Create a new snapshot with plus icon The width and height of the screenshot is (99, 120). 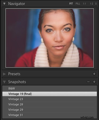tap(94, 82)
